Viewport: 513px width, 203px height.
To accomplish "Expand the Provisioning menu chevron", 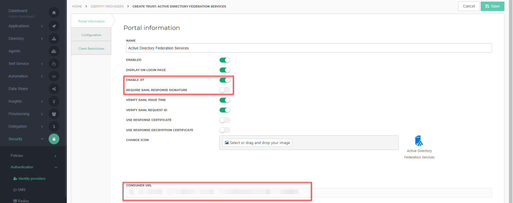I will [42, 114].
